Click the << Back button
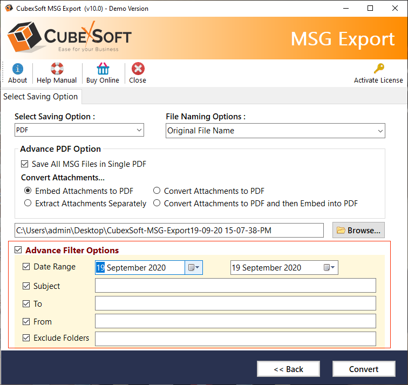This screenshot has height=385, width=408. (288, 369)
